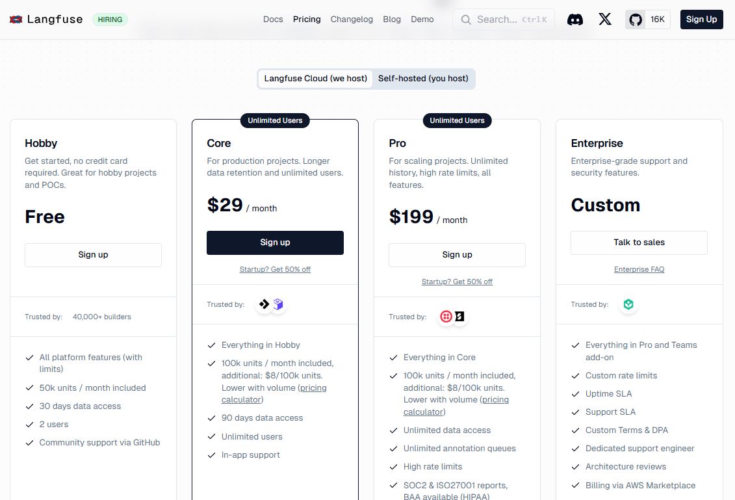Visit Langfuse on X (Twitter)
Viewport: 735px width, 500px height.
(605, 20)
